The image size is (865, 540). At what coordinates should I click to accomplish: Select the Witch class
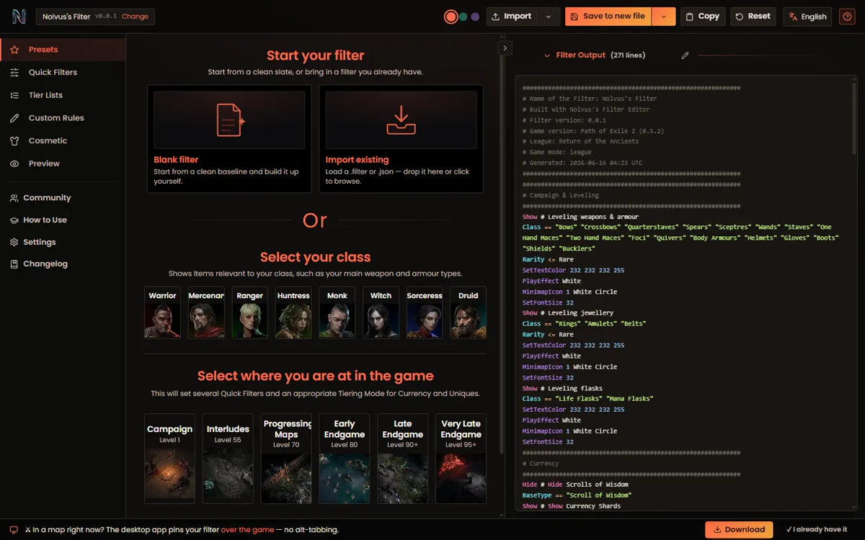point(381,312)
